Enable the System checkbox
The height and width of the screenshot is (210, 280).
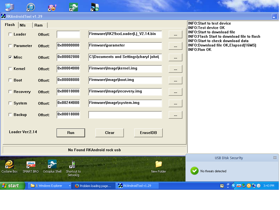tap(10, 103)
